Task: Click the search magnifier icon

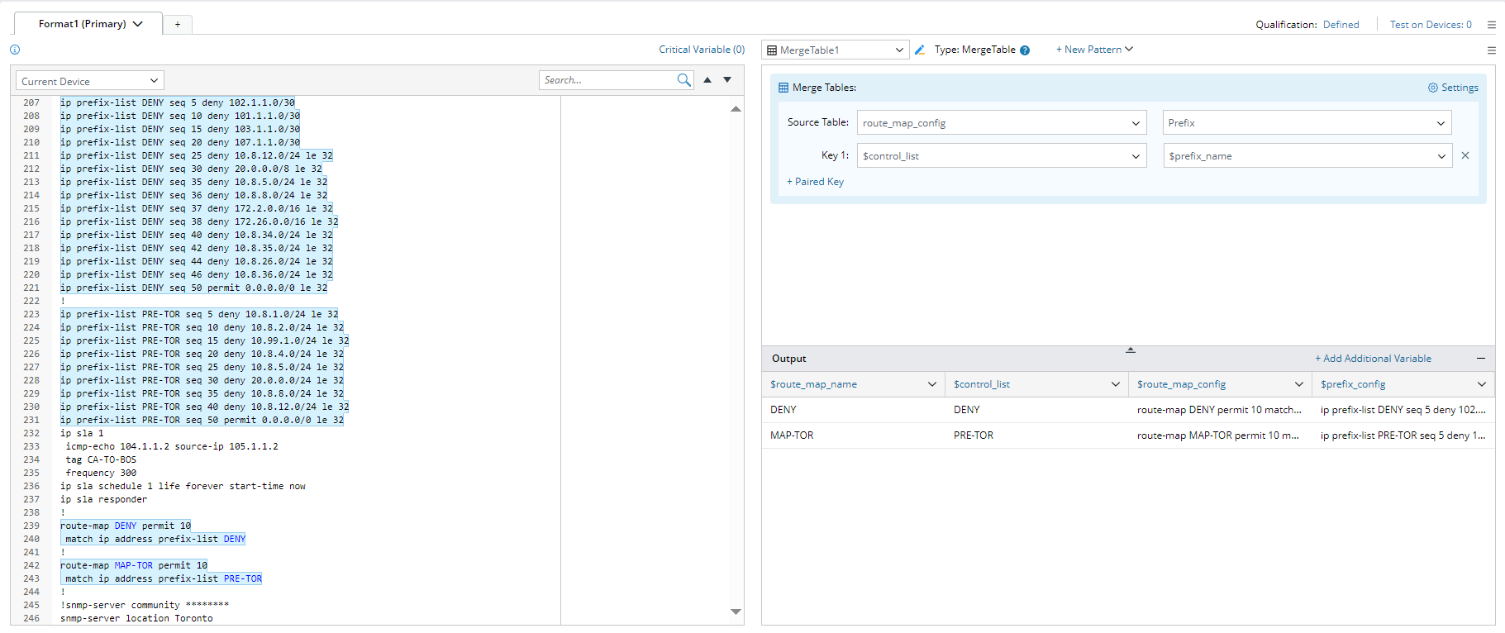Action: pyautogui.click(x=683, y=80)
